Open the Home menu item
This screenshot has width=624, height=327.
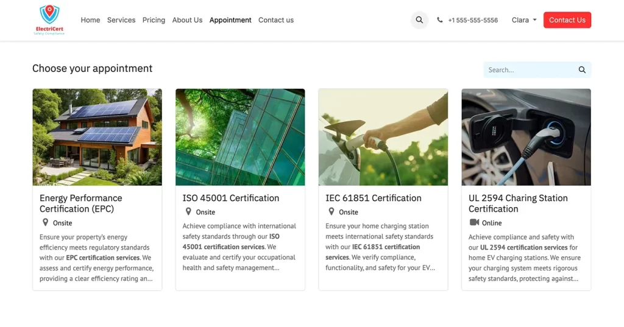90,20
